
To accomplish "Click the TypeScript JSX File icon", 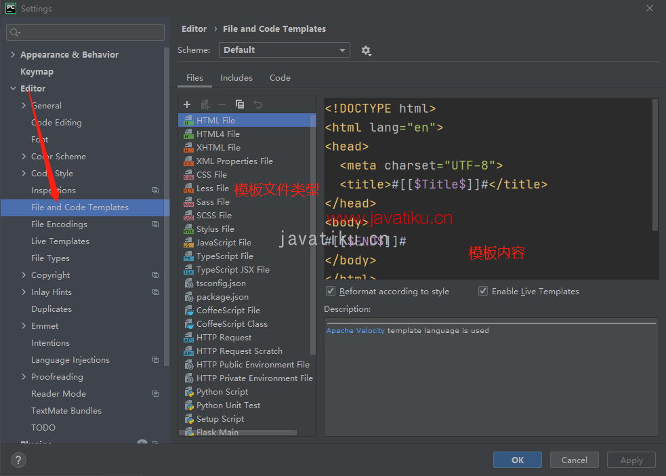I will (x=188, y=271).
